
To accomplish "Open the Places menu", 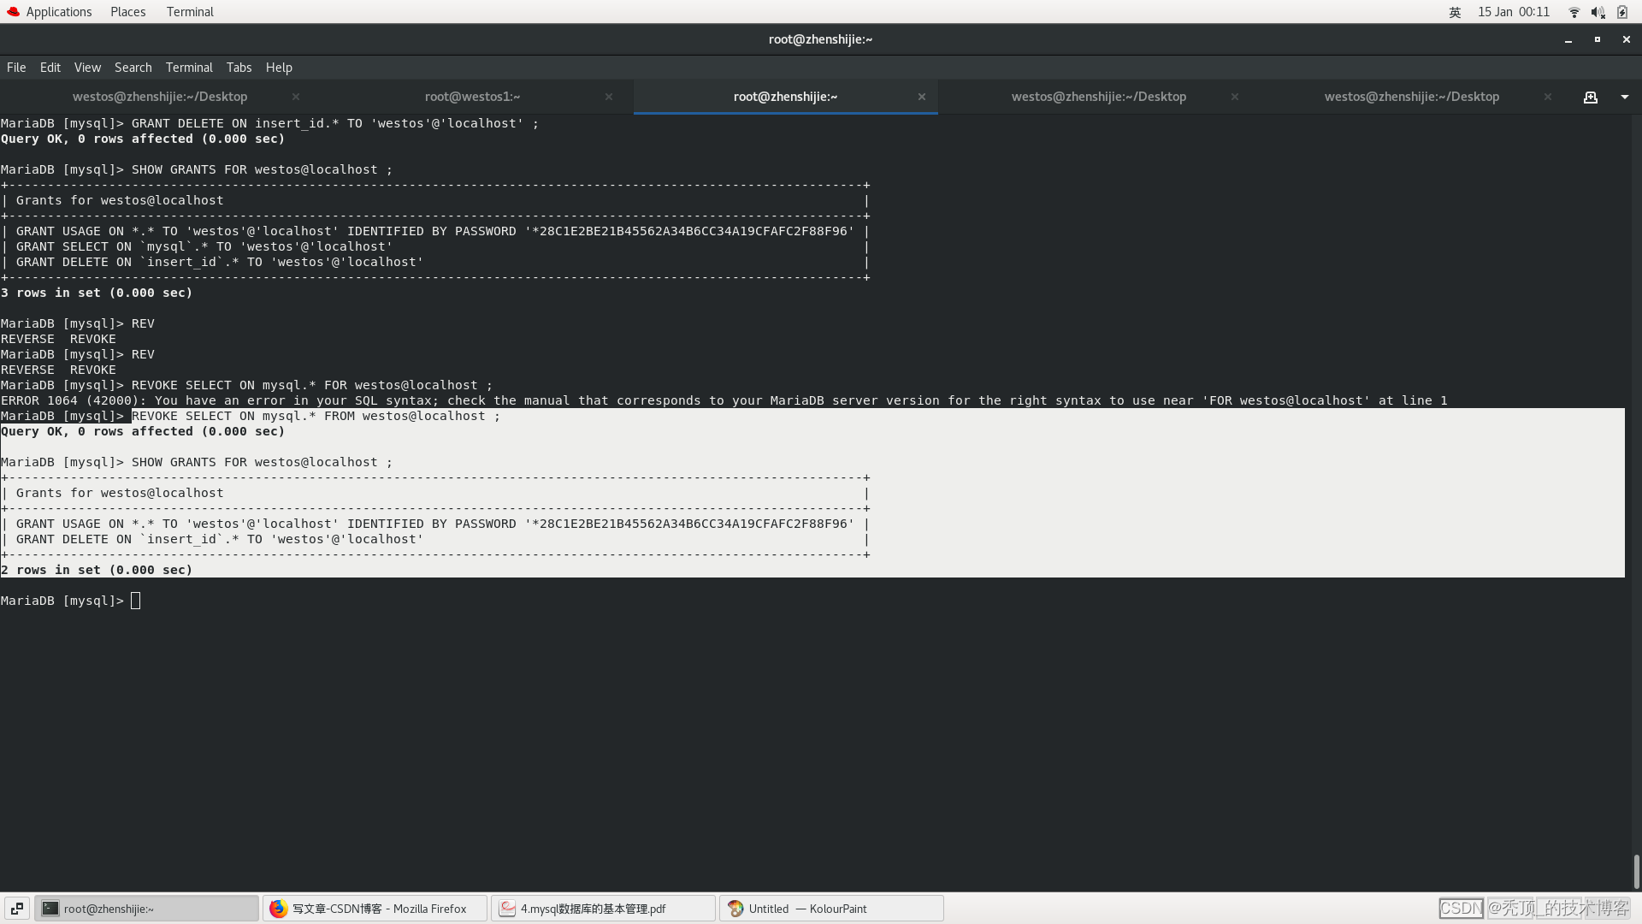I will [x=127, y=12].
